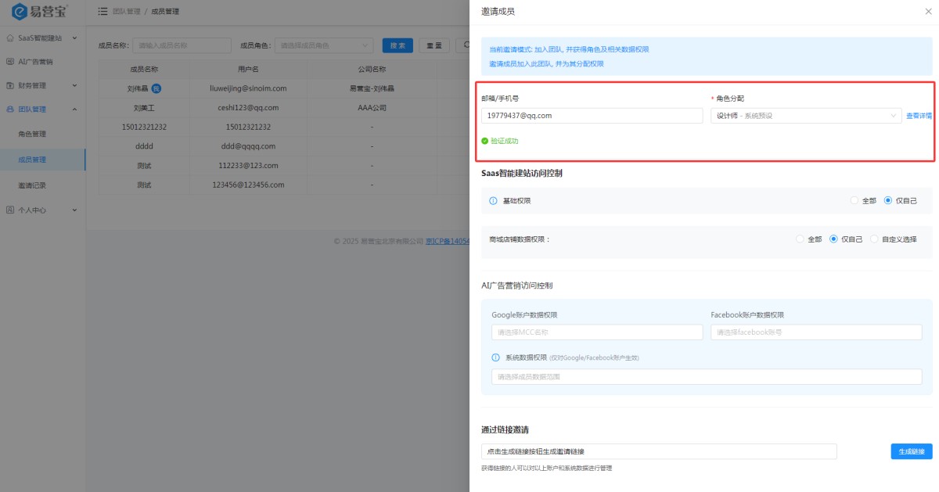Click the cell liuweijing@sinoim.com
The width and height of the screenshot is (939, 492).
[x=249, y=88]
